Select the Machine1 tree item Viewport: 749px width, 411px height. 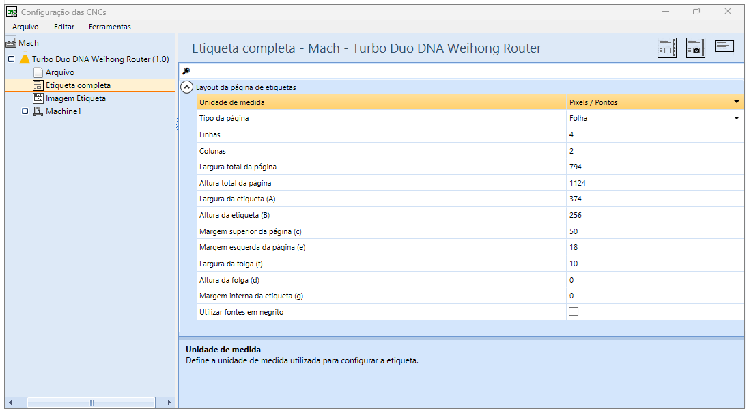point(63,111)
